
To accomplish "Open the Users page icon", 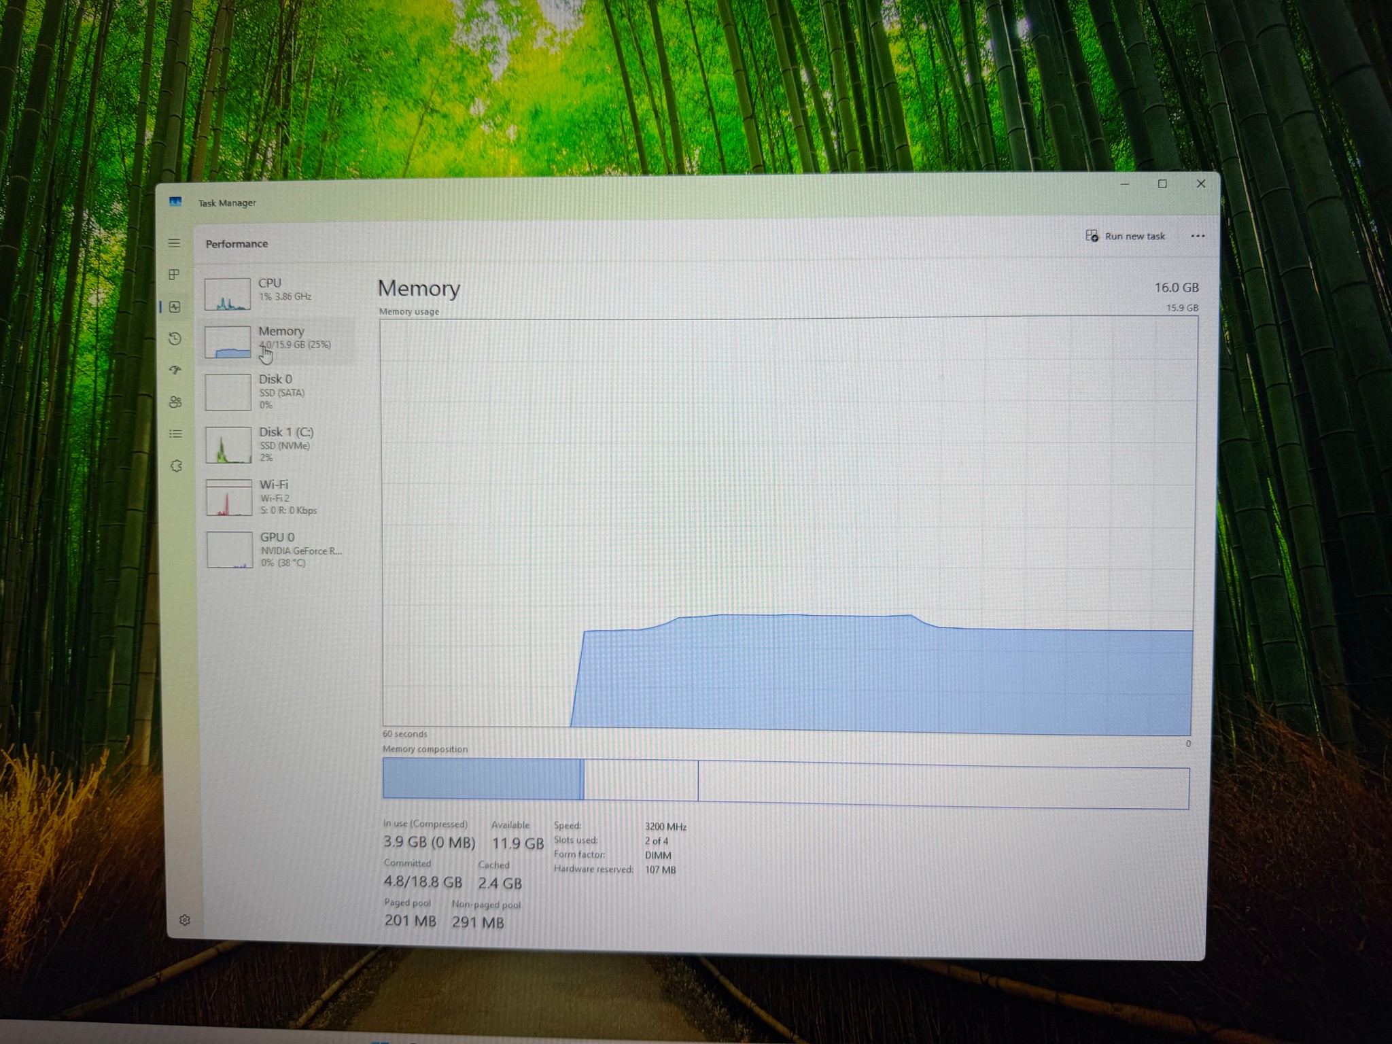I will (175, 402).
